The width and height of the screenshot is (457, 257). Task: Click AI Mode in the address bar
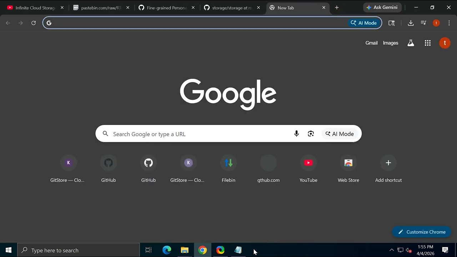(x=364, y=23)
